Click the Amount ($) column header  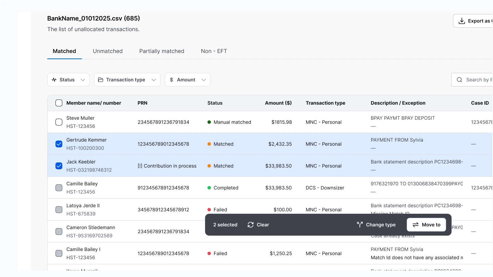(278, 103)
